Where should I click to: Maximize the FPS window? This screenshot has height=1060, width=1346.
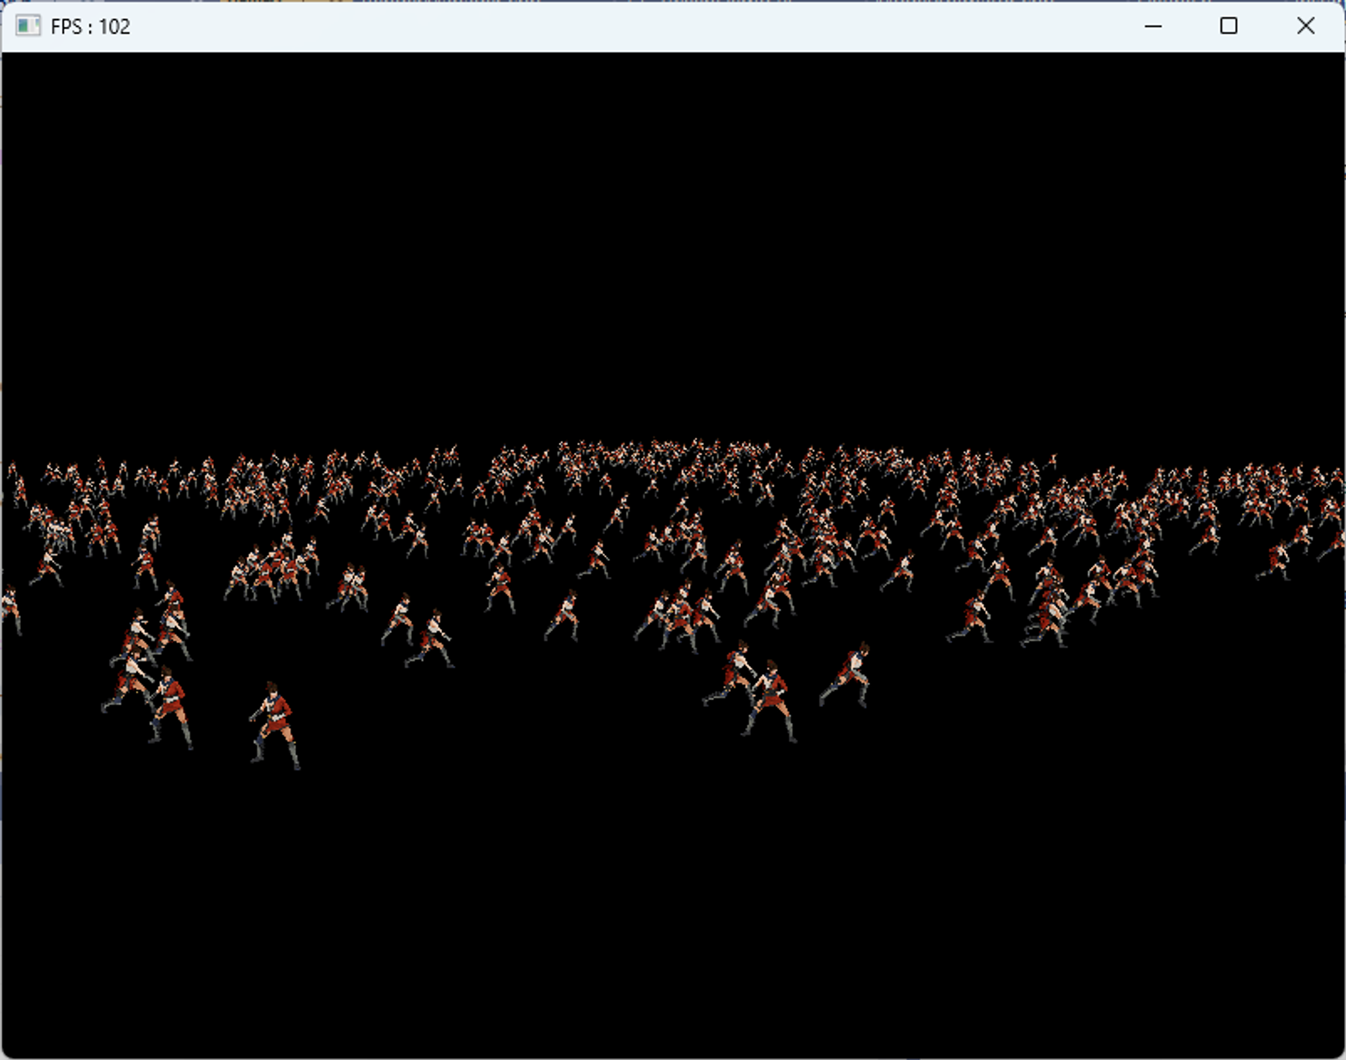tap(1228, 26)
